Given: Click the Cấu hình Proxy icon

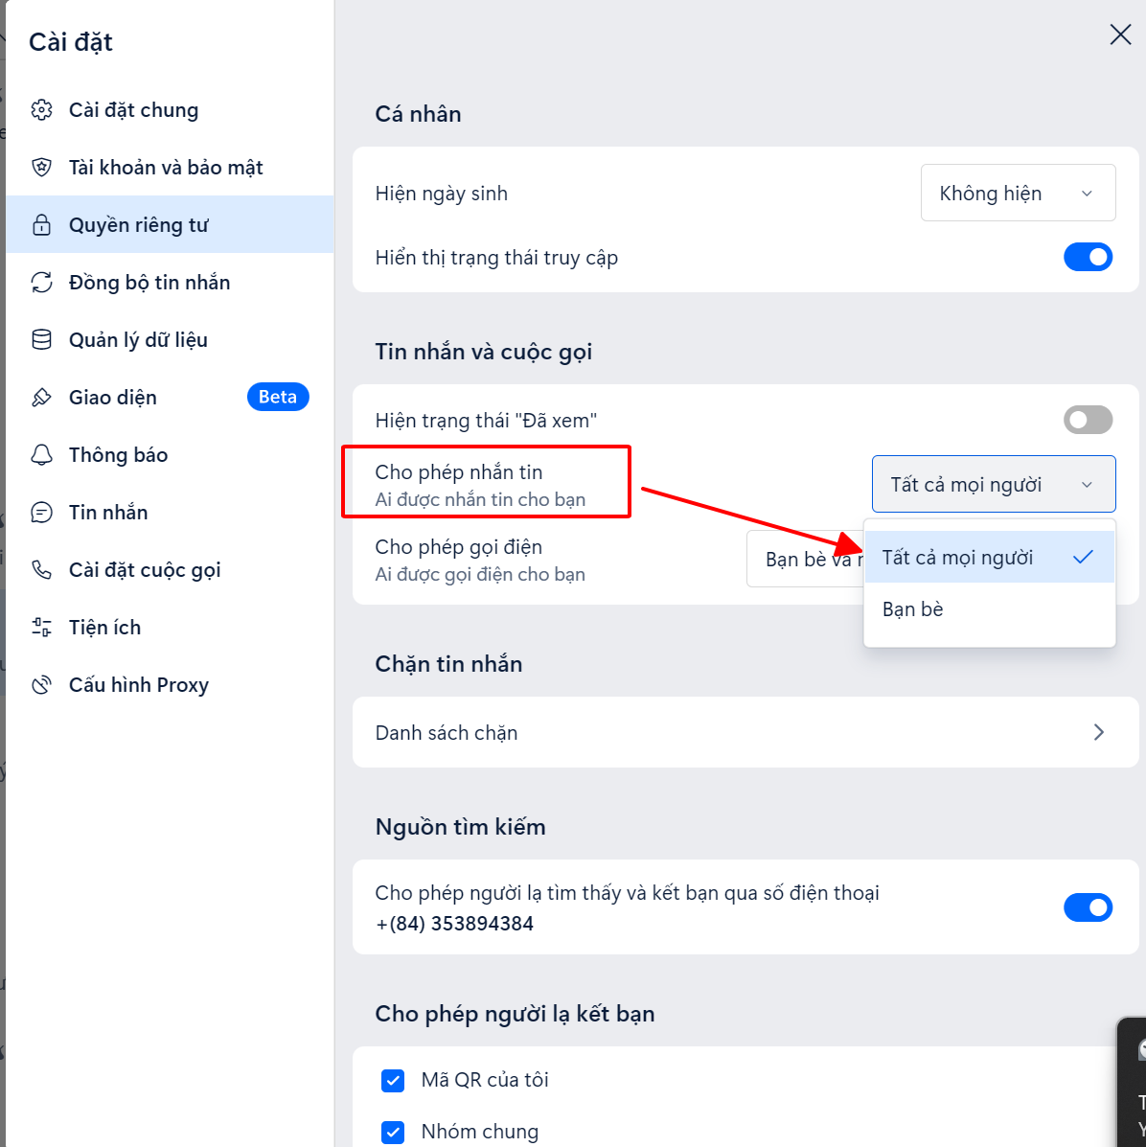Looking at the screenshot, I should point(42,685).
